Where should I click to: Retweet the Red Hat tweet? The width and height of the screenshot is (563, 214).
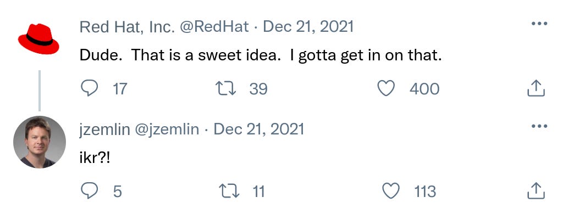pos(225,88)
